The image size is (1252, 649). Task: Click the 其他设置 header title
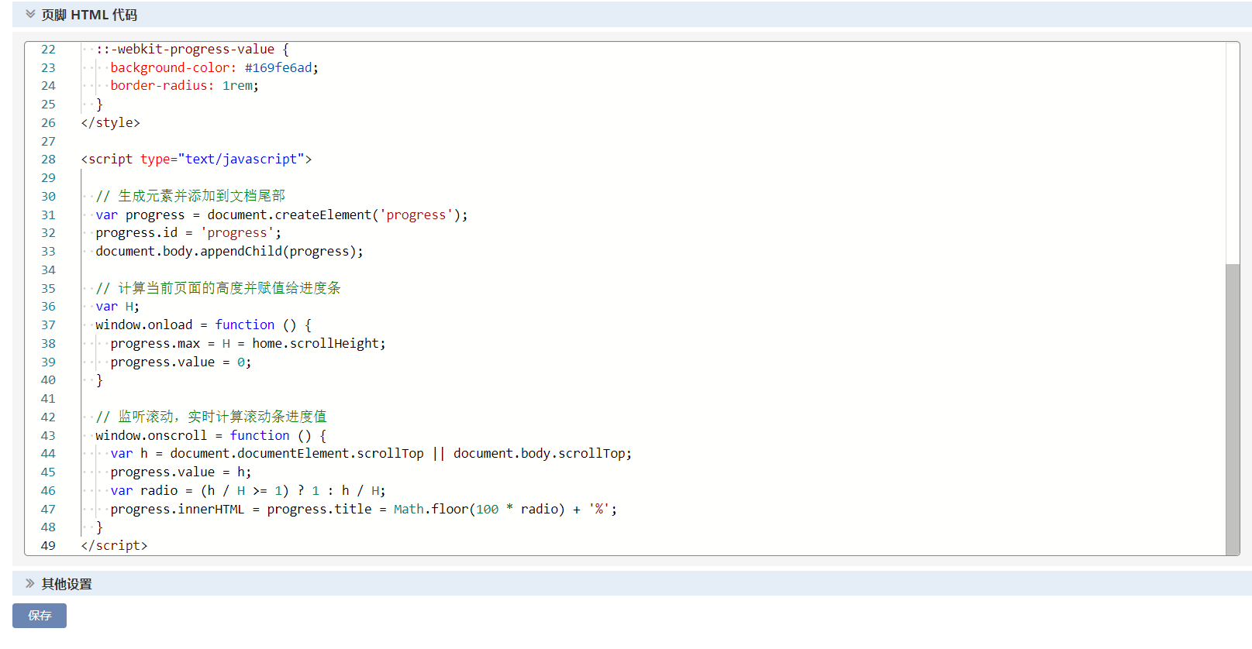67,584
